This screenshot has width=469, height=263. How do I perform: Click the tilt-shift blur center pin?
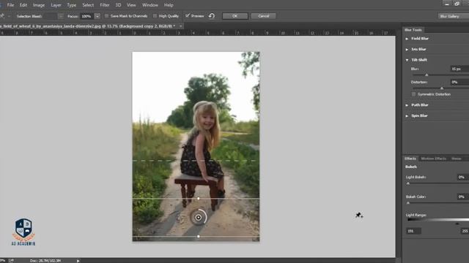coord(199,218)
